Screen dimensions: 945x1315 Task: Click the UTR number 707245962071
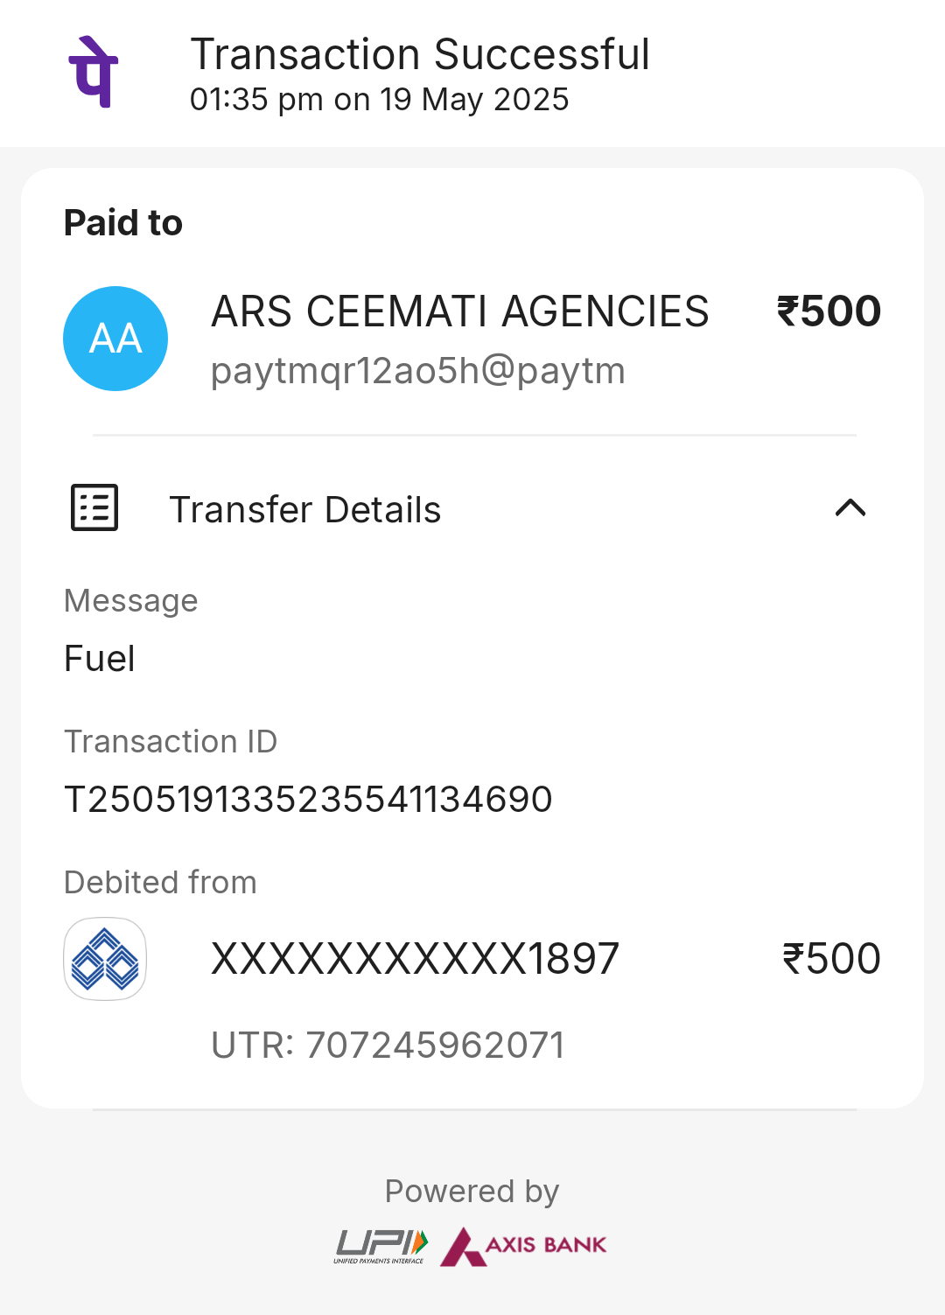pos(435,1045)
